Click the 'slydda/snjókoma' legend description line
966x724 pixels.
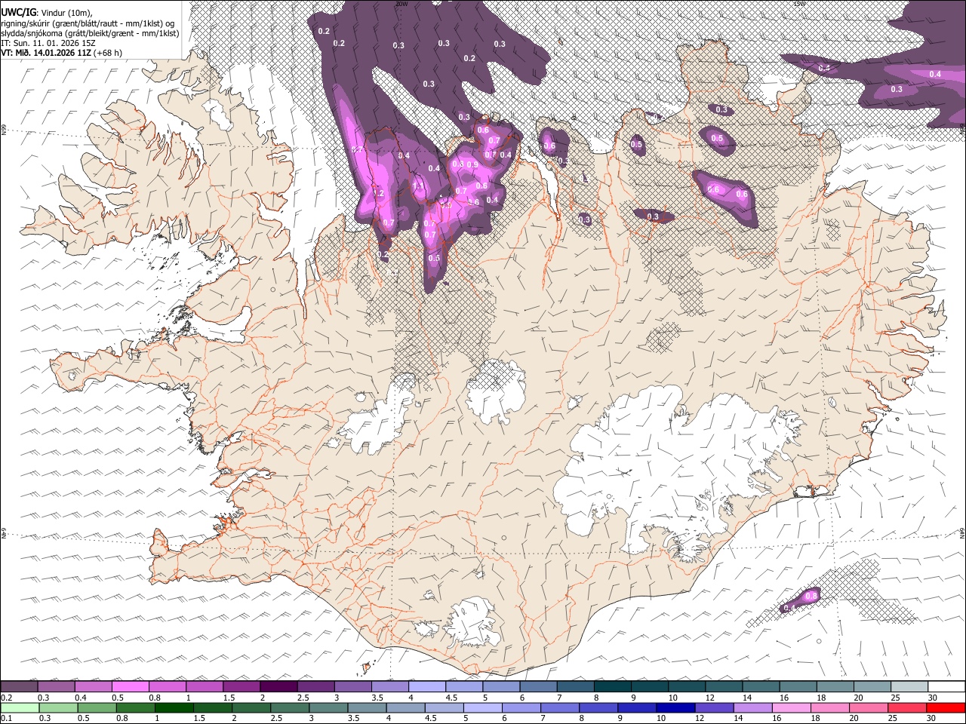tap(90, 33)
